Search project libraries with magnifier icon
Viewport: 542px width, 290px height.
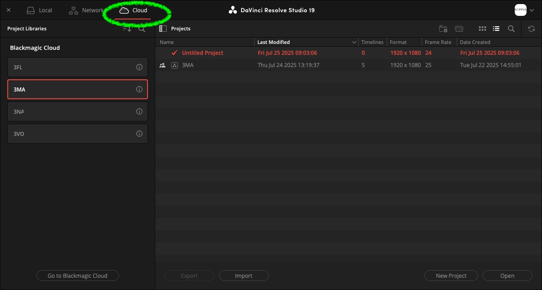pyautogui.click(x=142, y=29)
